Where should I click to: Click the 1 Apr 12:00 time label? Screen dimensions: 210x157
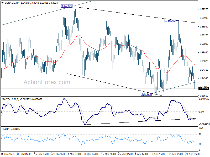tap(141, 154)
